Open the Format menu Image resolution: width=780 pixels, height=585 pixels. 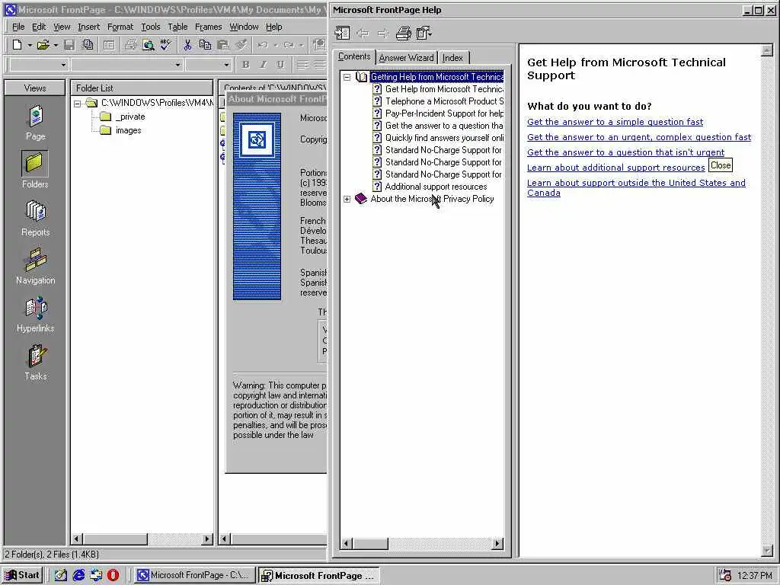tap(120, 27)
